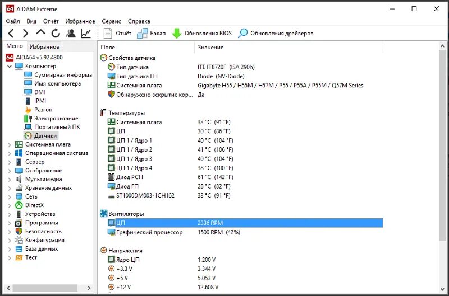449x296 pixels.
Task: Open the Избранное menu in menu bar
Action: (80, 21)
